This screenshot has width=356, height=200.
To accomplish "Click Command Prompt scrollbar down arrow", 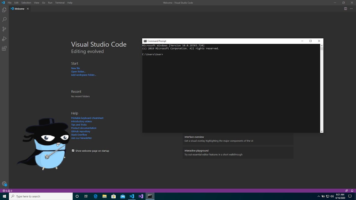I will pyautogui.click(x=322, y=131).
